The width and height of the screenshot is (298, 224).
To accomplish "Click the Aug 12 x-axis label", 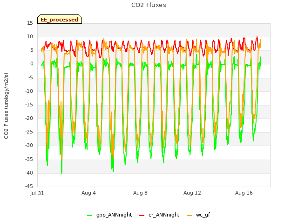I will pos(192,193).
